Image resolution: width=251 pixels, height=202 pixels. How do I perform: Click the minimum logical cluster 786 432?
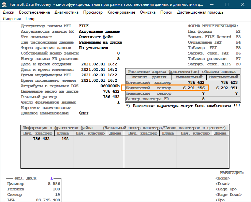[196, 82]
